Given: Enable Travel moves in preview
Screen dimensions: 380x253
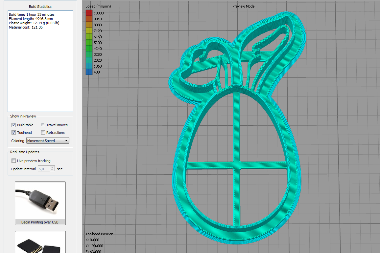Looking at the screenshot, I should click(x=43, y=125).
